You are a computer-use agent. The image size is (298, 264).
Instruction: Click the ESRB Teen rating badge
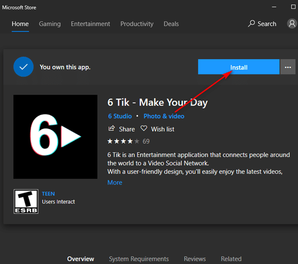pyautogui.click(x=26, y=202)
